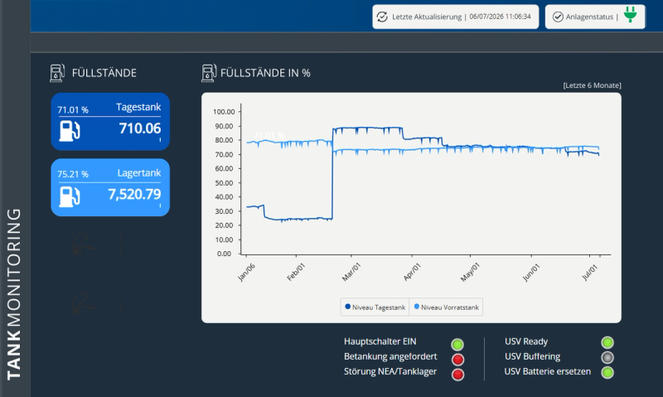The image size is (663, 397).
Task: Click the USV Buffering label
Action: tap(532, 356)
